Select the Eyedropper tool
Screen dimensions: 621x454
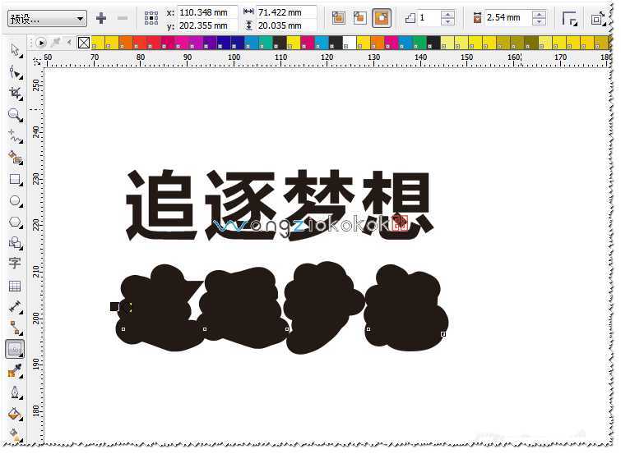(15, 371)
